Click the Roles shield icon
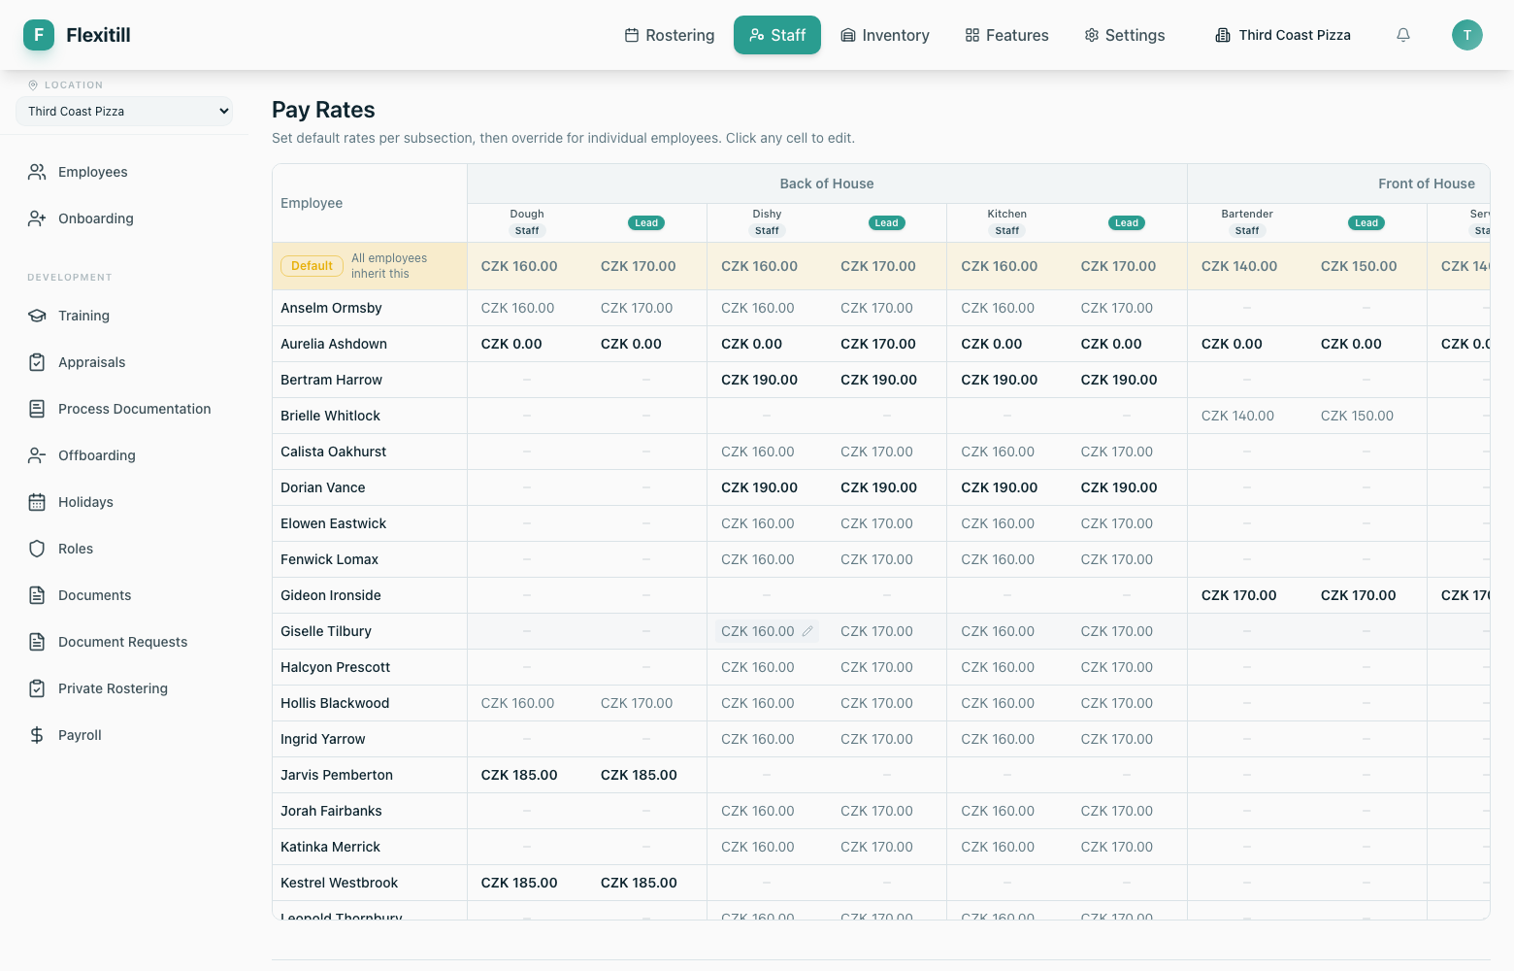1514x971 pixels. pos(37,549)
